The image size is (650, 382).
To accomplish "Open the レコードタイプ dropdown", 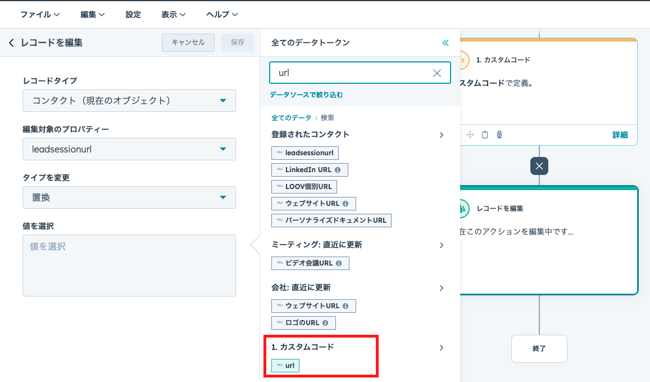I will click(129, 101).
